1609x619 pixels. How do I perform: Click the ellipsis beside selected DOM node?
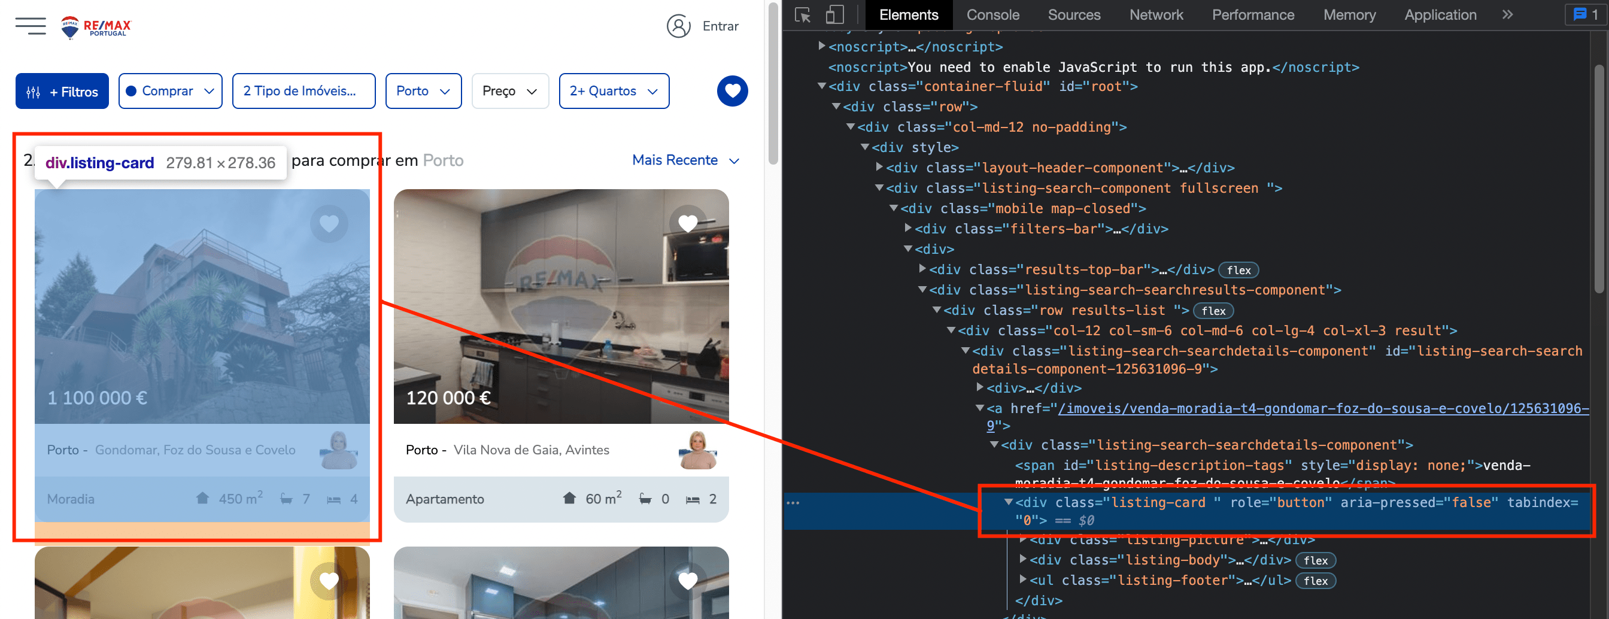click(793, 503)
